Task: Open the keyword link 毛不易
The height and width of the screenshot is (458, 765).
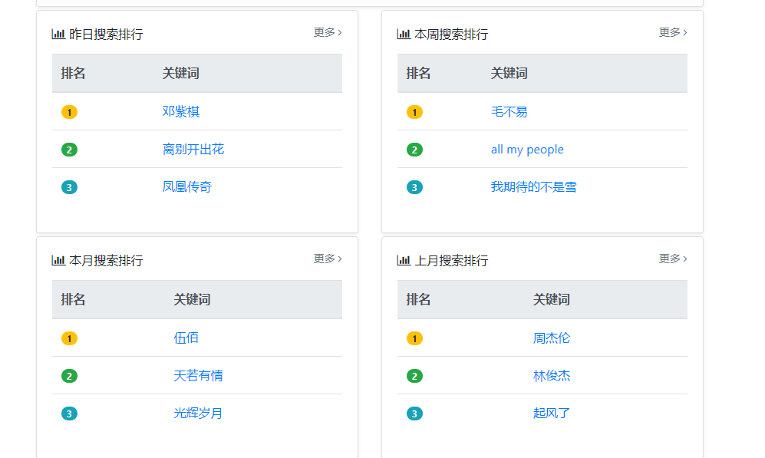Action: point(509,111)
